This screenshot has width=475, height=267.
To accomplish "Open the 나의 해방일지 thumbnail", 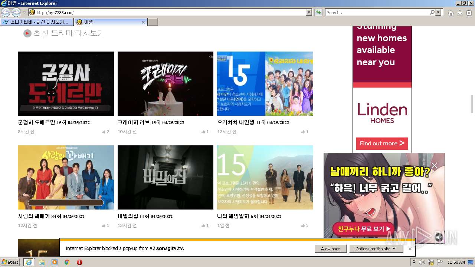I will click(265, 177).
